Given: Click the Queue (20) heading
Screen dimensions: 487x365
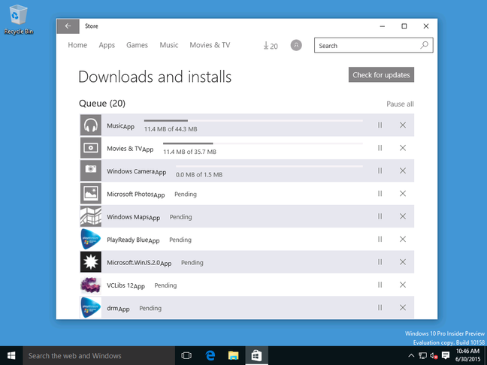Looking at the screenshot, I should (x=102, y=104).
